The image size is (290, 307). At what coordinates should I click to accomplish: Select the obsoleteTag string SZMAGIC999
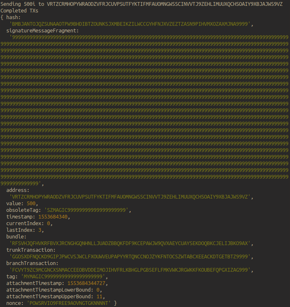[86, 210]
